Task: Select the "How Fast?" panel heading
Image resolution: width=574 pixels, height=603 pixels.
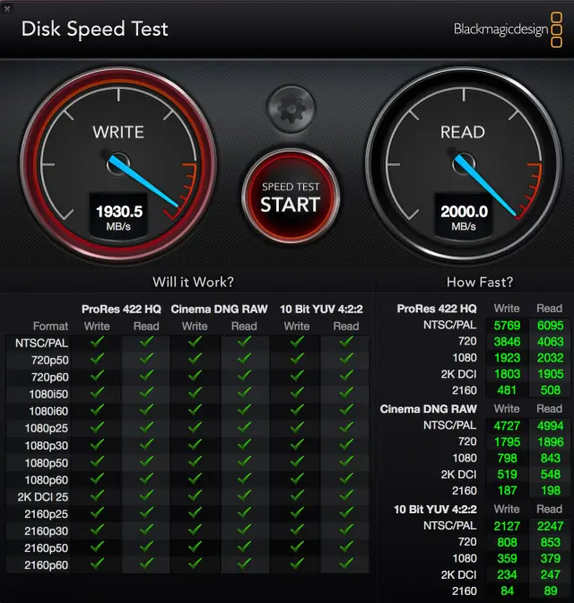Action: point(479,282)
